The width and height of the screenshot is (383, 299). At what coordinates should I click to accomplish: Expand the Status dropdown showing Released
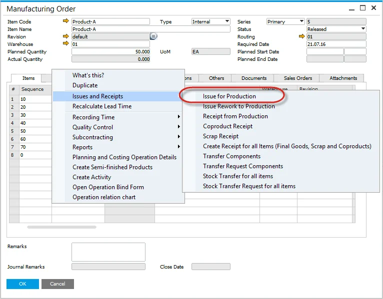(x=363, y=29)
